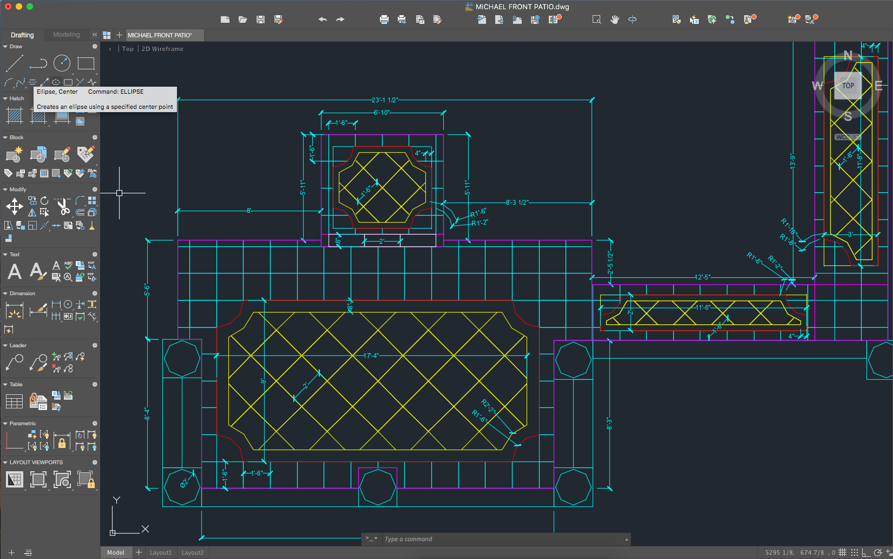Screen dimensions: 893x559
Task: Toggle the viewport lock tool
Action: (86, 479)
